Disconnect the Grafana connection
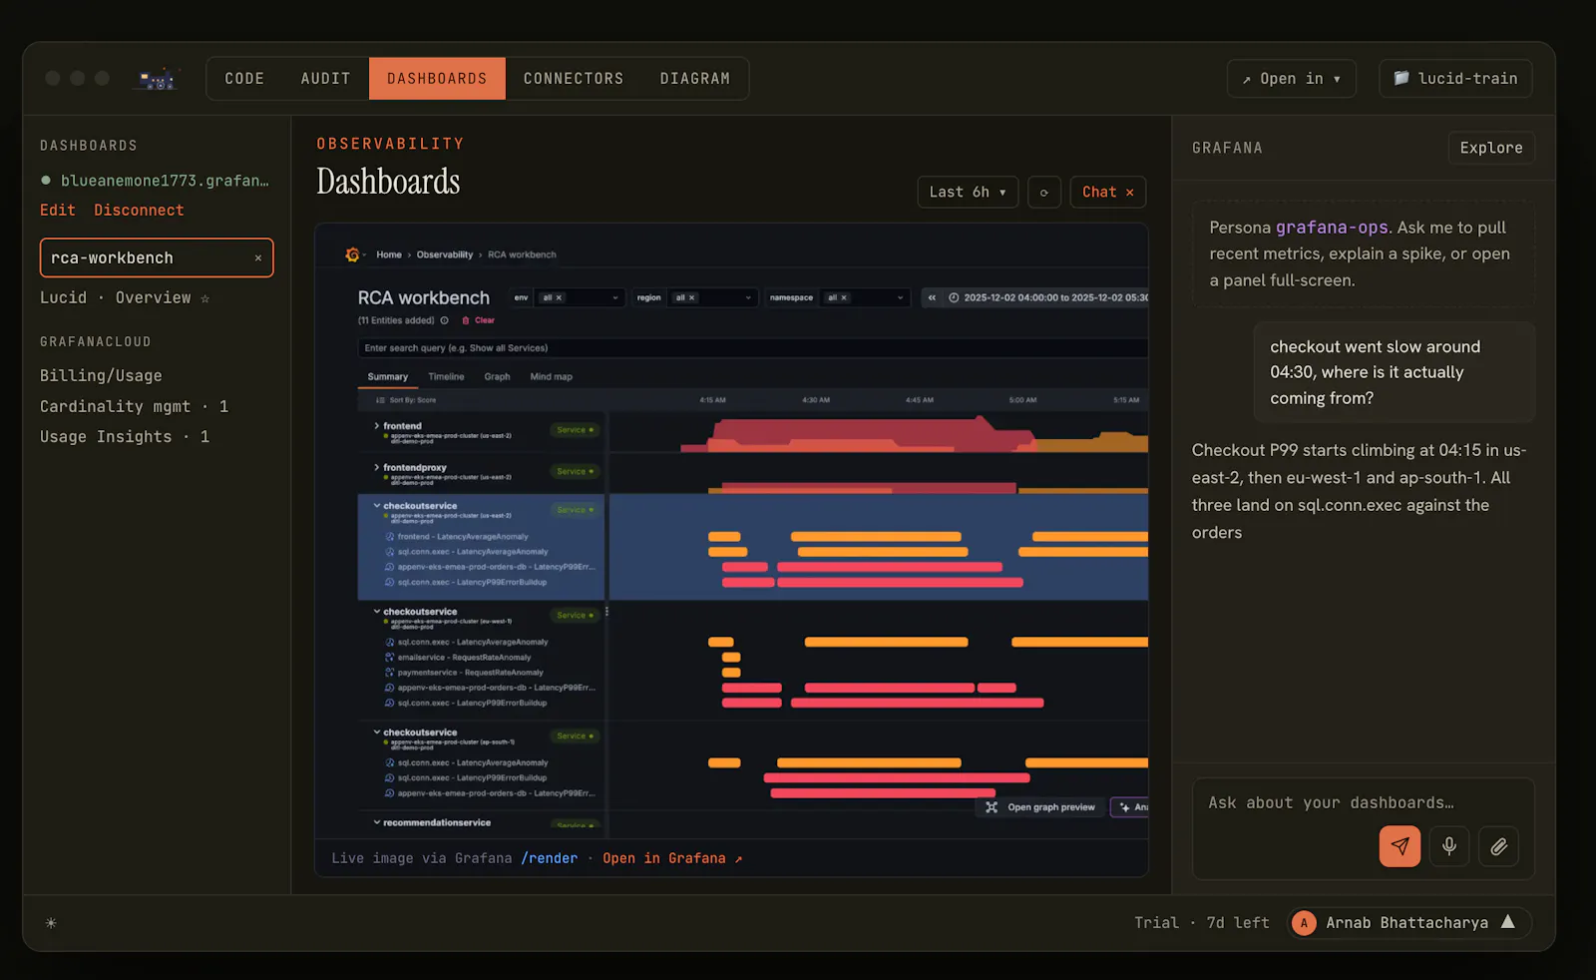This screenshot has width=1596, height=980. click(139, 211)
